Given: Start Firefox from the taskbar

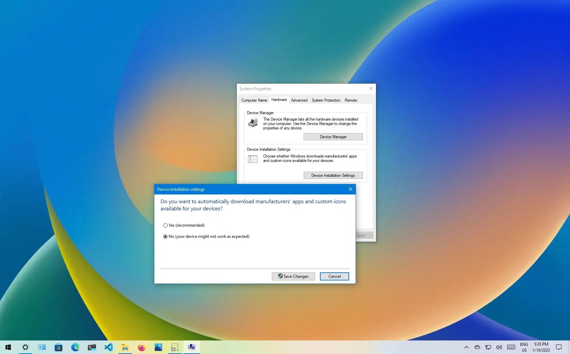Looking at the screenshot, I should click(141, 347).
